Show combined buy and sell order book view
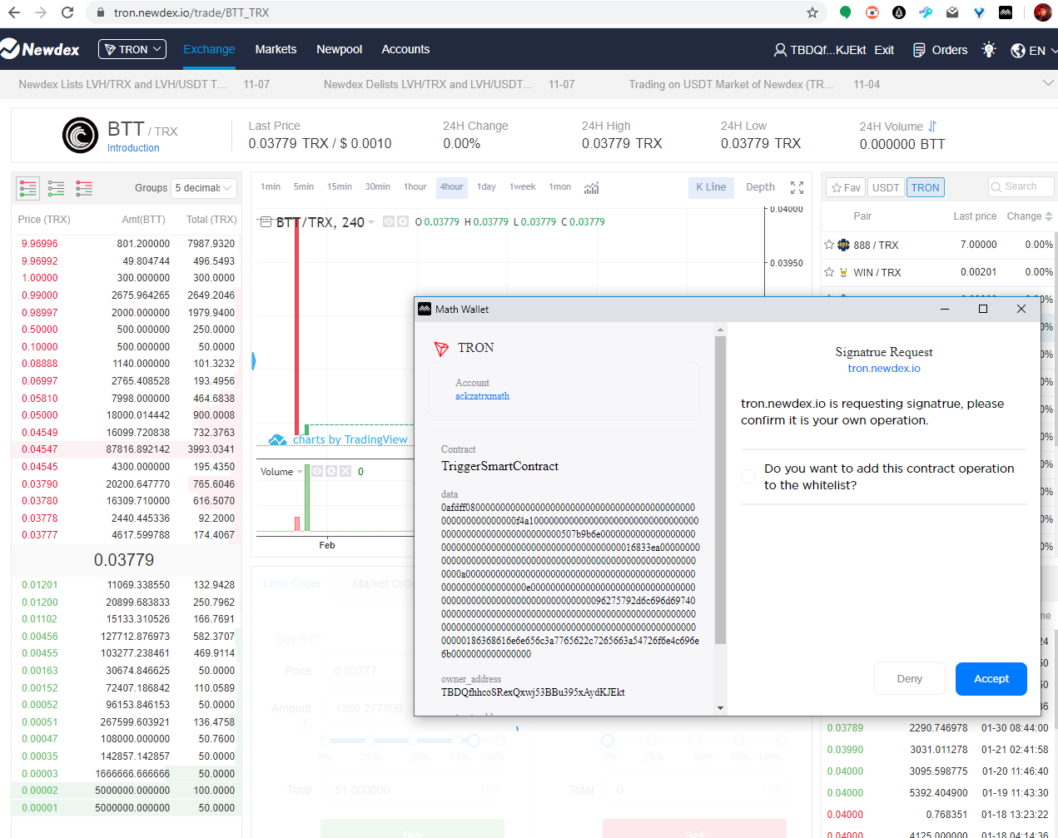The width and height of the screenshot is (1058, 838). (28, 188)
